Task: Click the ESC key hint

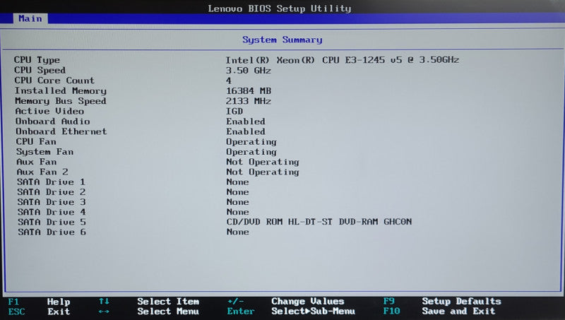Action: click(16, 312)
